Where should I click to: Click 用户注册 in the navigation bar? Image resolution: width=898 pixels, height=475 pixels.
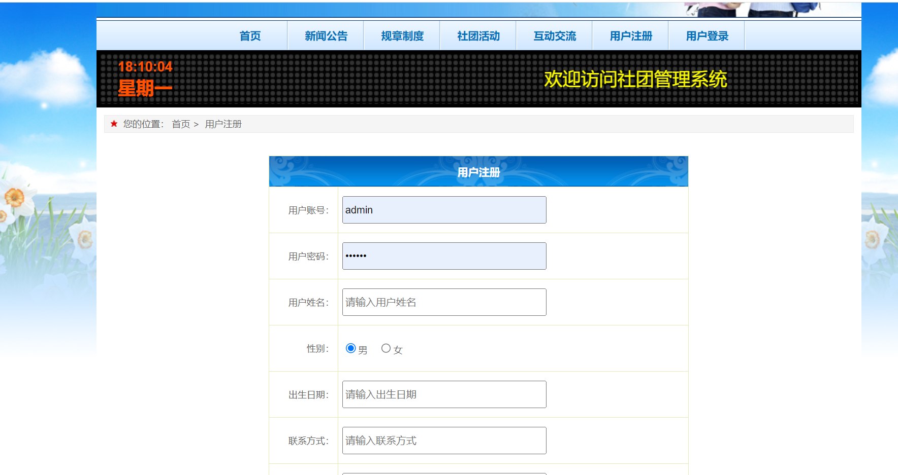tap(631, 36)
